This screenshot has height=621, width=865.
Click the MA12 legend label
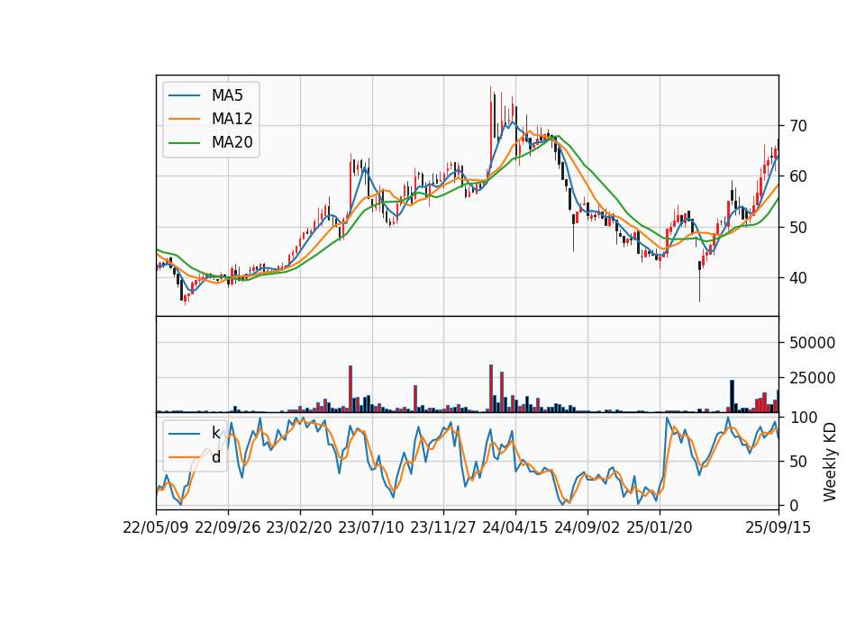click(x=232, y=119)
